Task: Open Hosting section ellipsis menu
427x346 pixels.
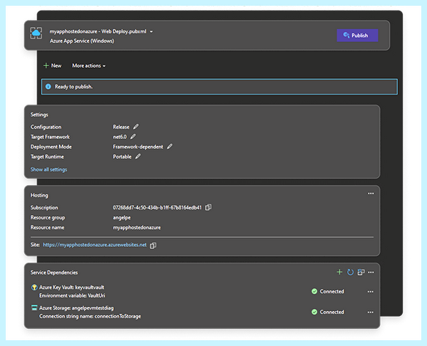Action: (x=371, y=194)
